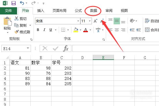Image resolution: width=159 pixels, height=106 pixels.
Task: Toggle Bold formatting
Action: click(x=38, y=30)
